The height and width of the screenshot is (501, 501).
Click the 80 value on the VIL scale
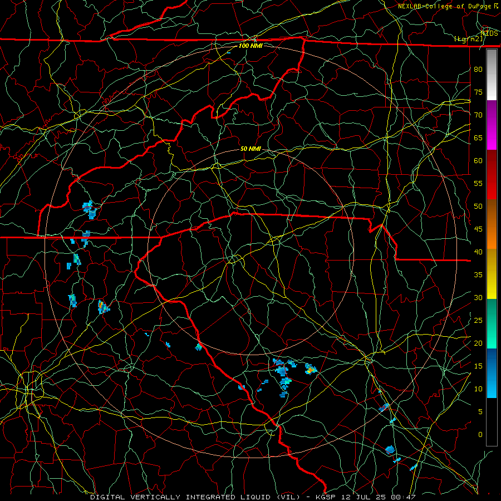[x=478, y=70]
